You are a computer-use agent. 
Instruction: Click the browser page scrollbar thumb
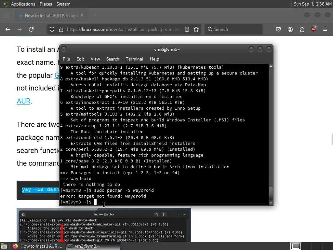(x=332, y=139)
